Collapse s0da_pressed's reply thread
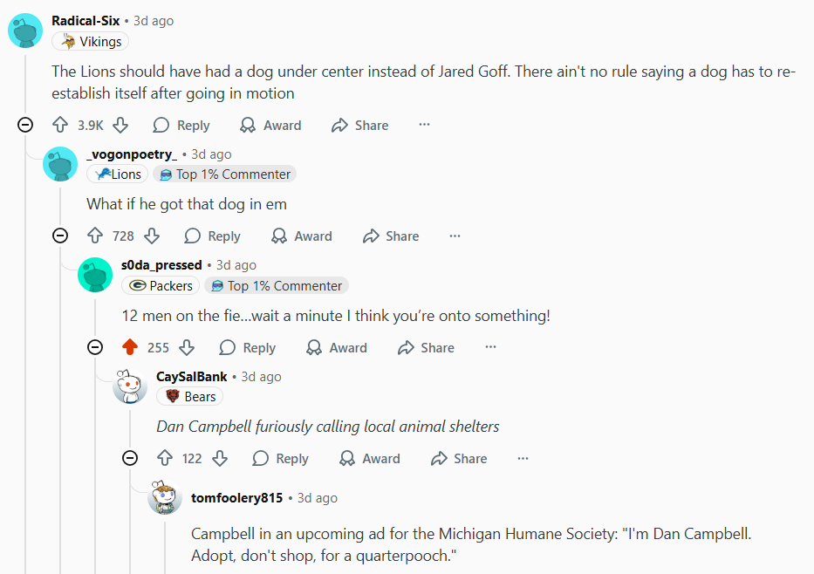The width and height of the screenshot is (814, 574). pos(95,347)
